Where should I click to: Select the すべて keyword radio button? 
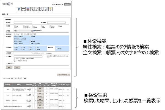[15, 58]
